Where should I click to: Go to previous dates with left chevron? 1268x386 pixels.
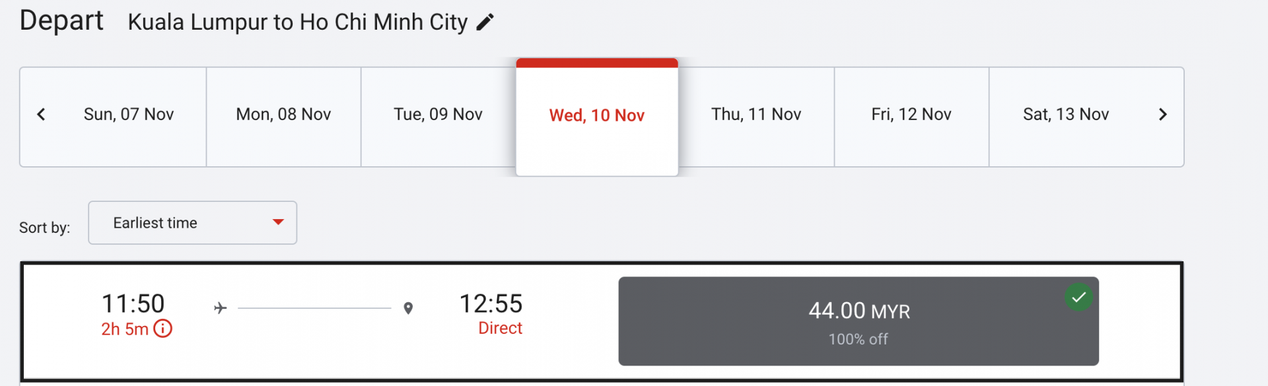tap(41, 115)
